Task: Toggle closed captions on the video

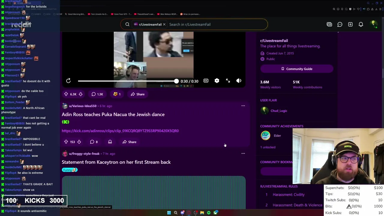Action: pos(206,81)
